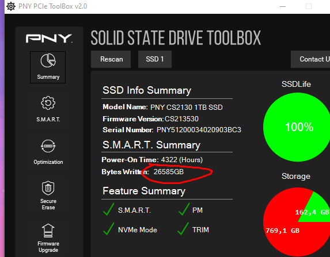Minimize the PNY ToolBox window
Screen dimensions: 330x257
pyautogui.click(x=283, y=6)
